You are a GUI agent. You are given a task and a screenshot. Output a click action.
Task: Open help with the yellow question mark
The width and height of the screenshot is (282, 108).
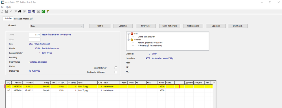coord(48,11)
